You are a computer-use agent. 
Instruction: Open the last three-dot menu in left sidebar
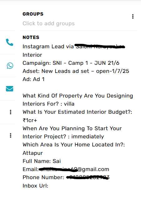(x=11, y=135)
